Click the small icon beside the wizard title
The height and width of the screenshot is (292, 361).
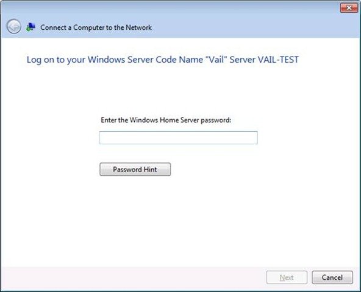point(30,27)
